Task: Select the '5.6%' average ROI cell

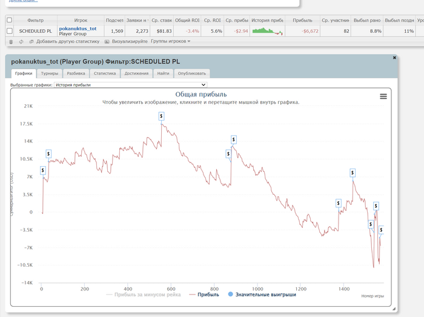Action: (x=212, y=31)
